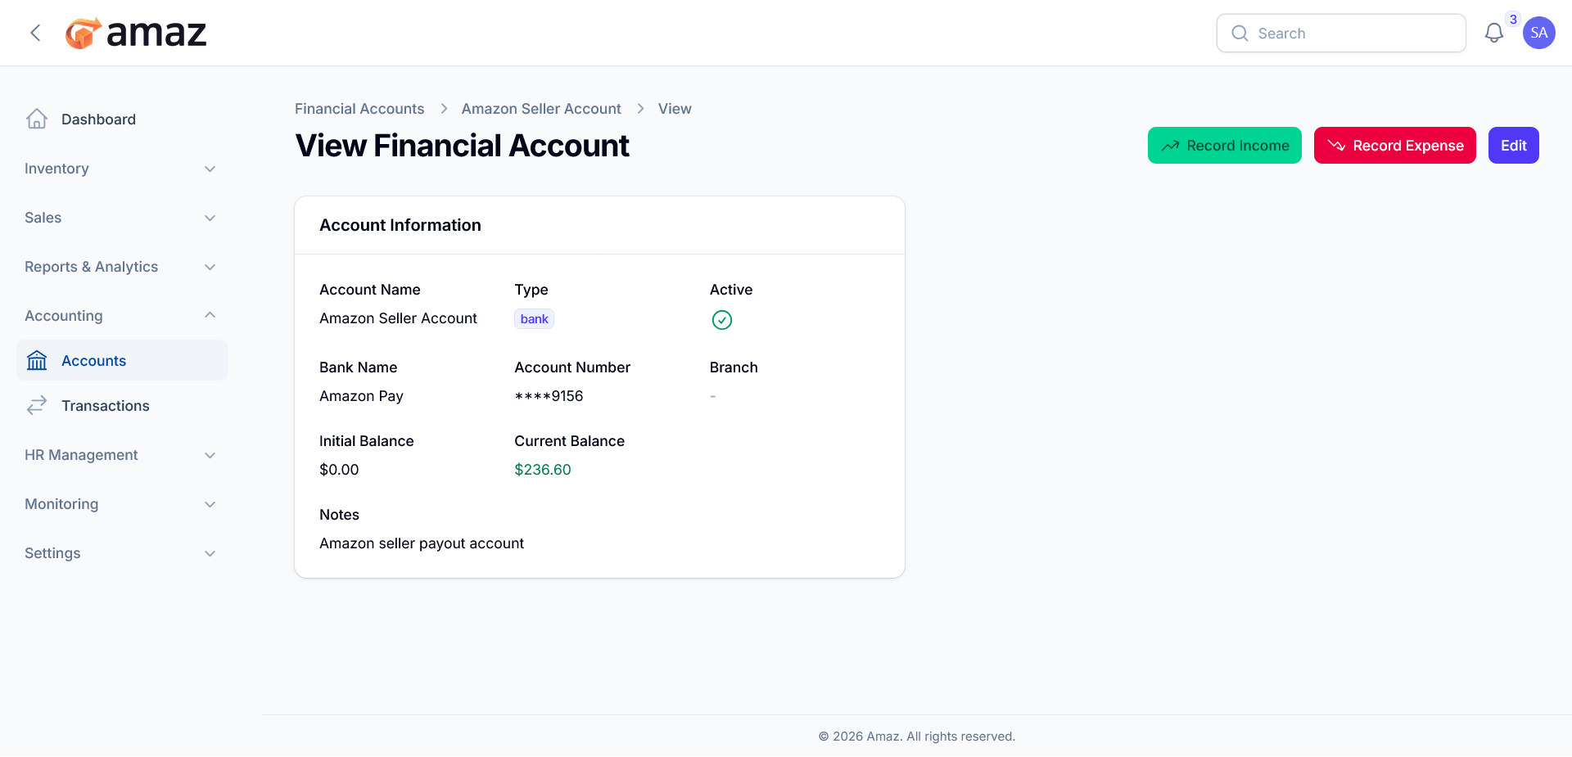The width and height of the screenshot is (1572, 757).
Task: Click the green Active checkmark icon
Action: (x=721, y=320)
